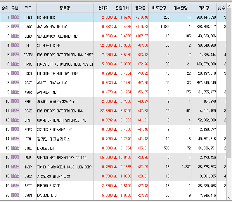Click the 등락률 column header
Viewport: 232px width, 202px height.
pos(140,8)
